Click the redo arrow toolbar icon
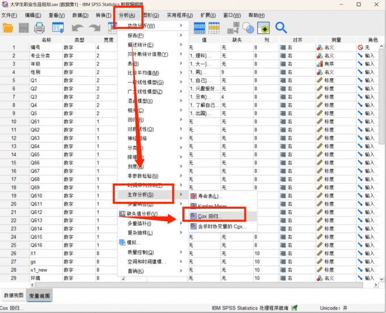 pos(95,28)
